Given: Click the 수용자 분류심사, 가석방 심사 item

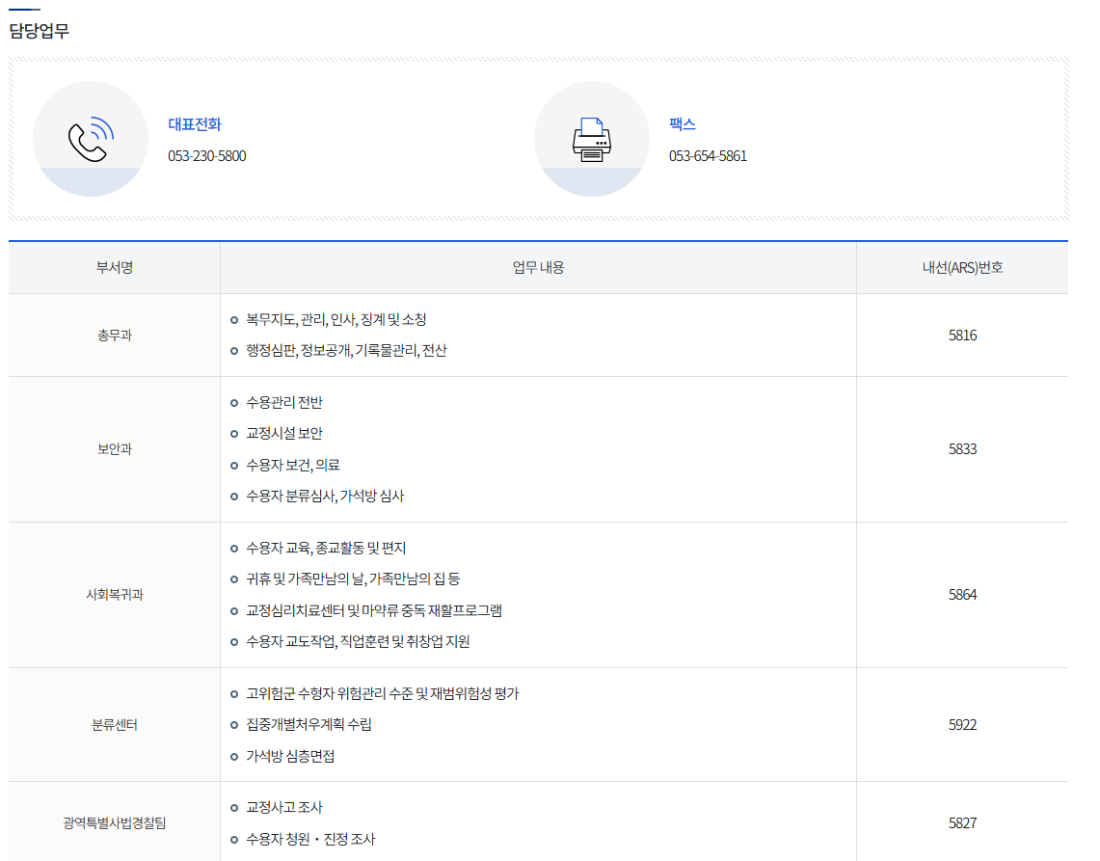Looking at the screenshot, I should [325, 497].
